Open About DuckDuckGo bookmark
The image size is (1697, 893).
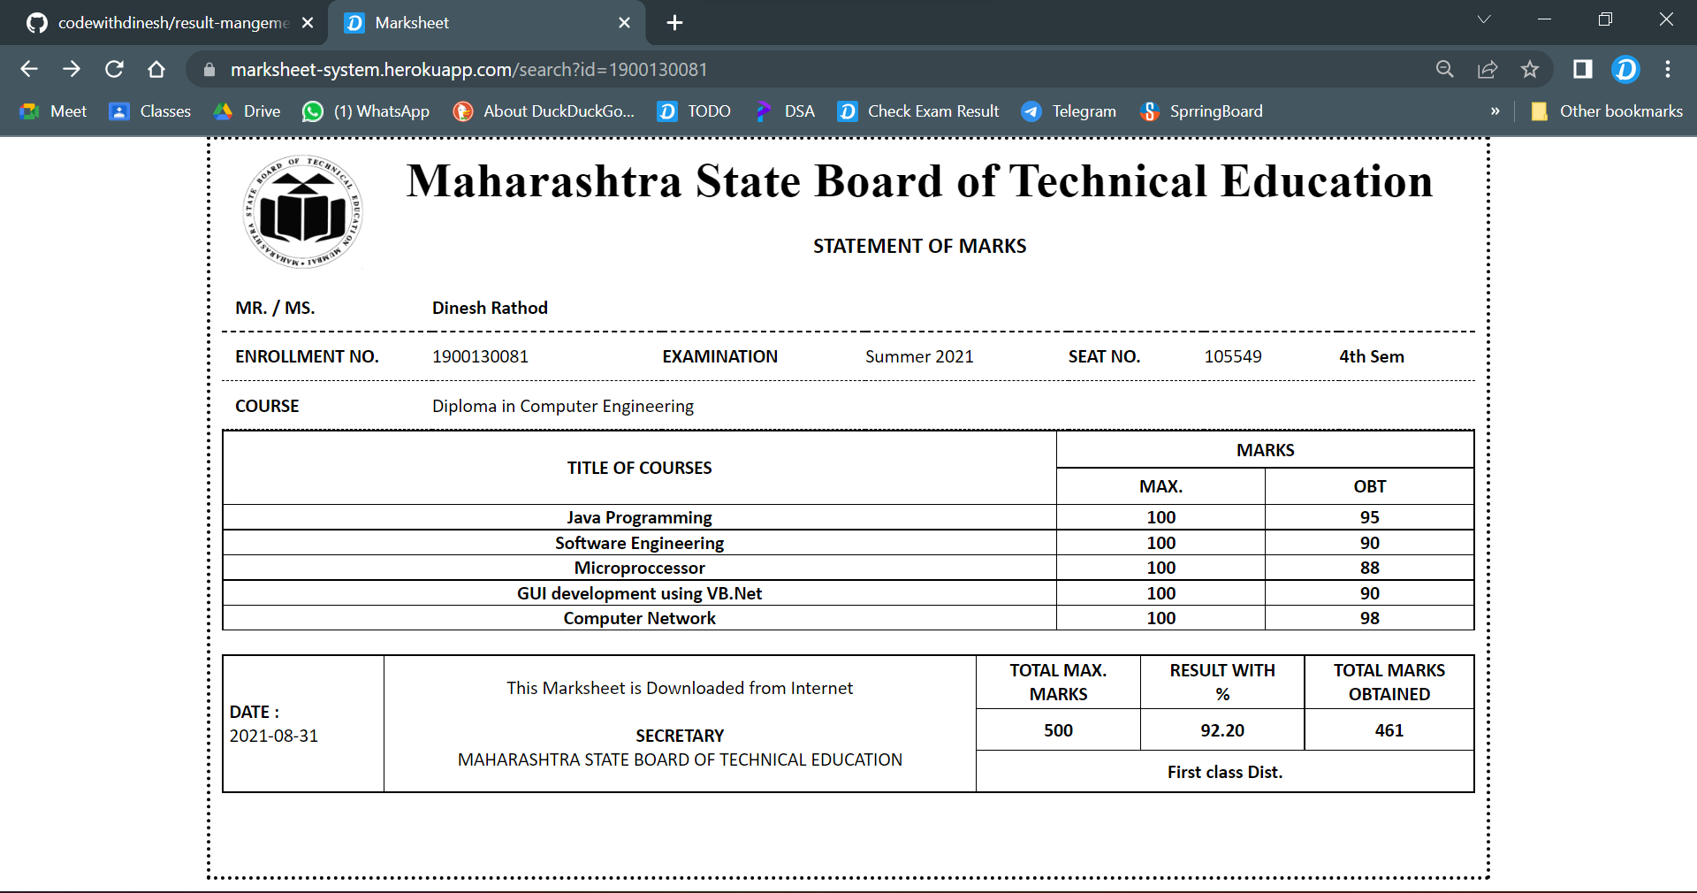(x=544, y=111)
